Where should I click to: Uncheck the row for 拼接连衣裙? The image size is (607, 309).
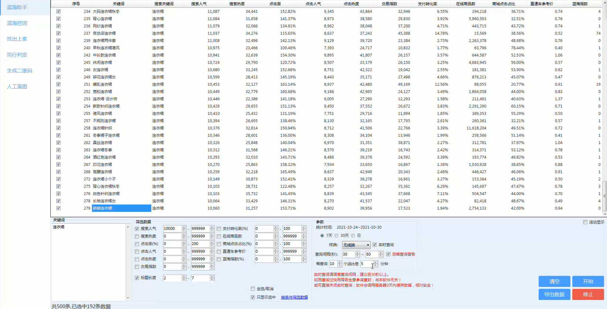pyautogui.click(x=58, y=208)
